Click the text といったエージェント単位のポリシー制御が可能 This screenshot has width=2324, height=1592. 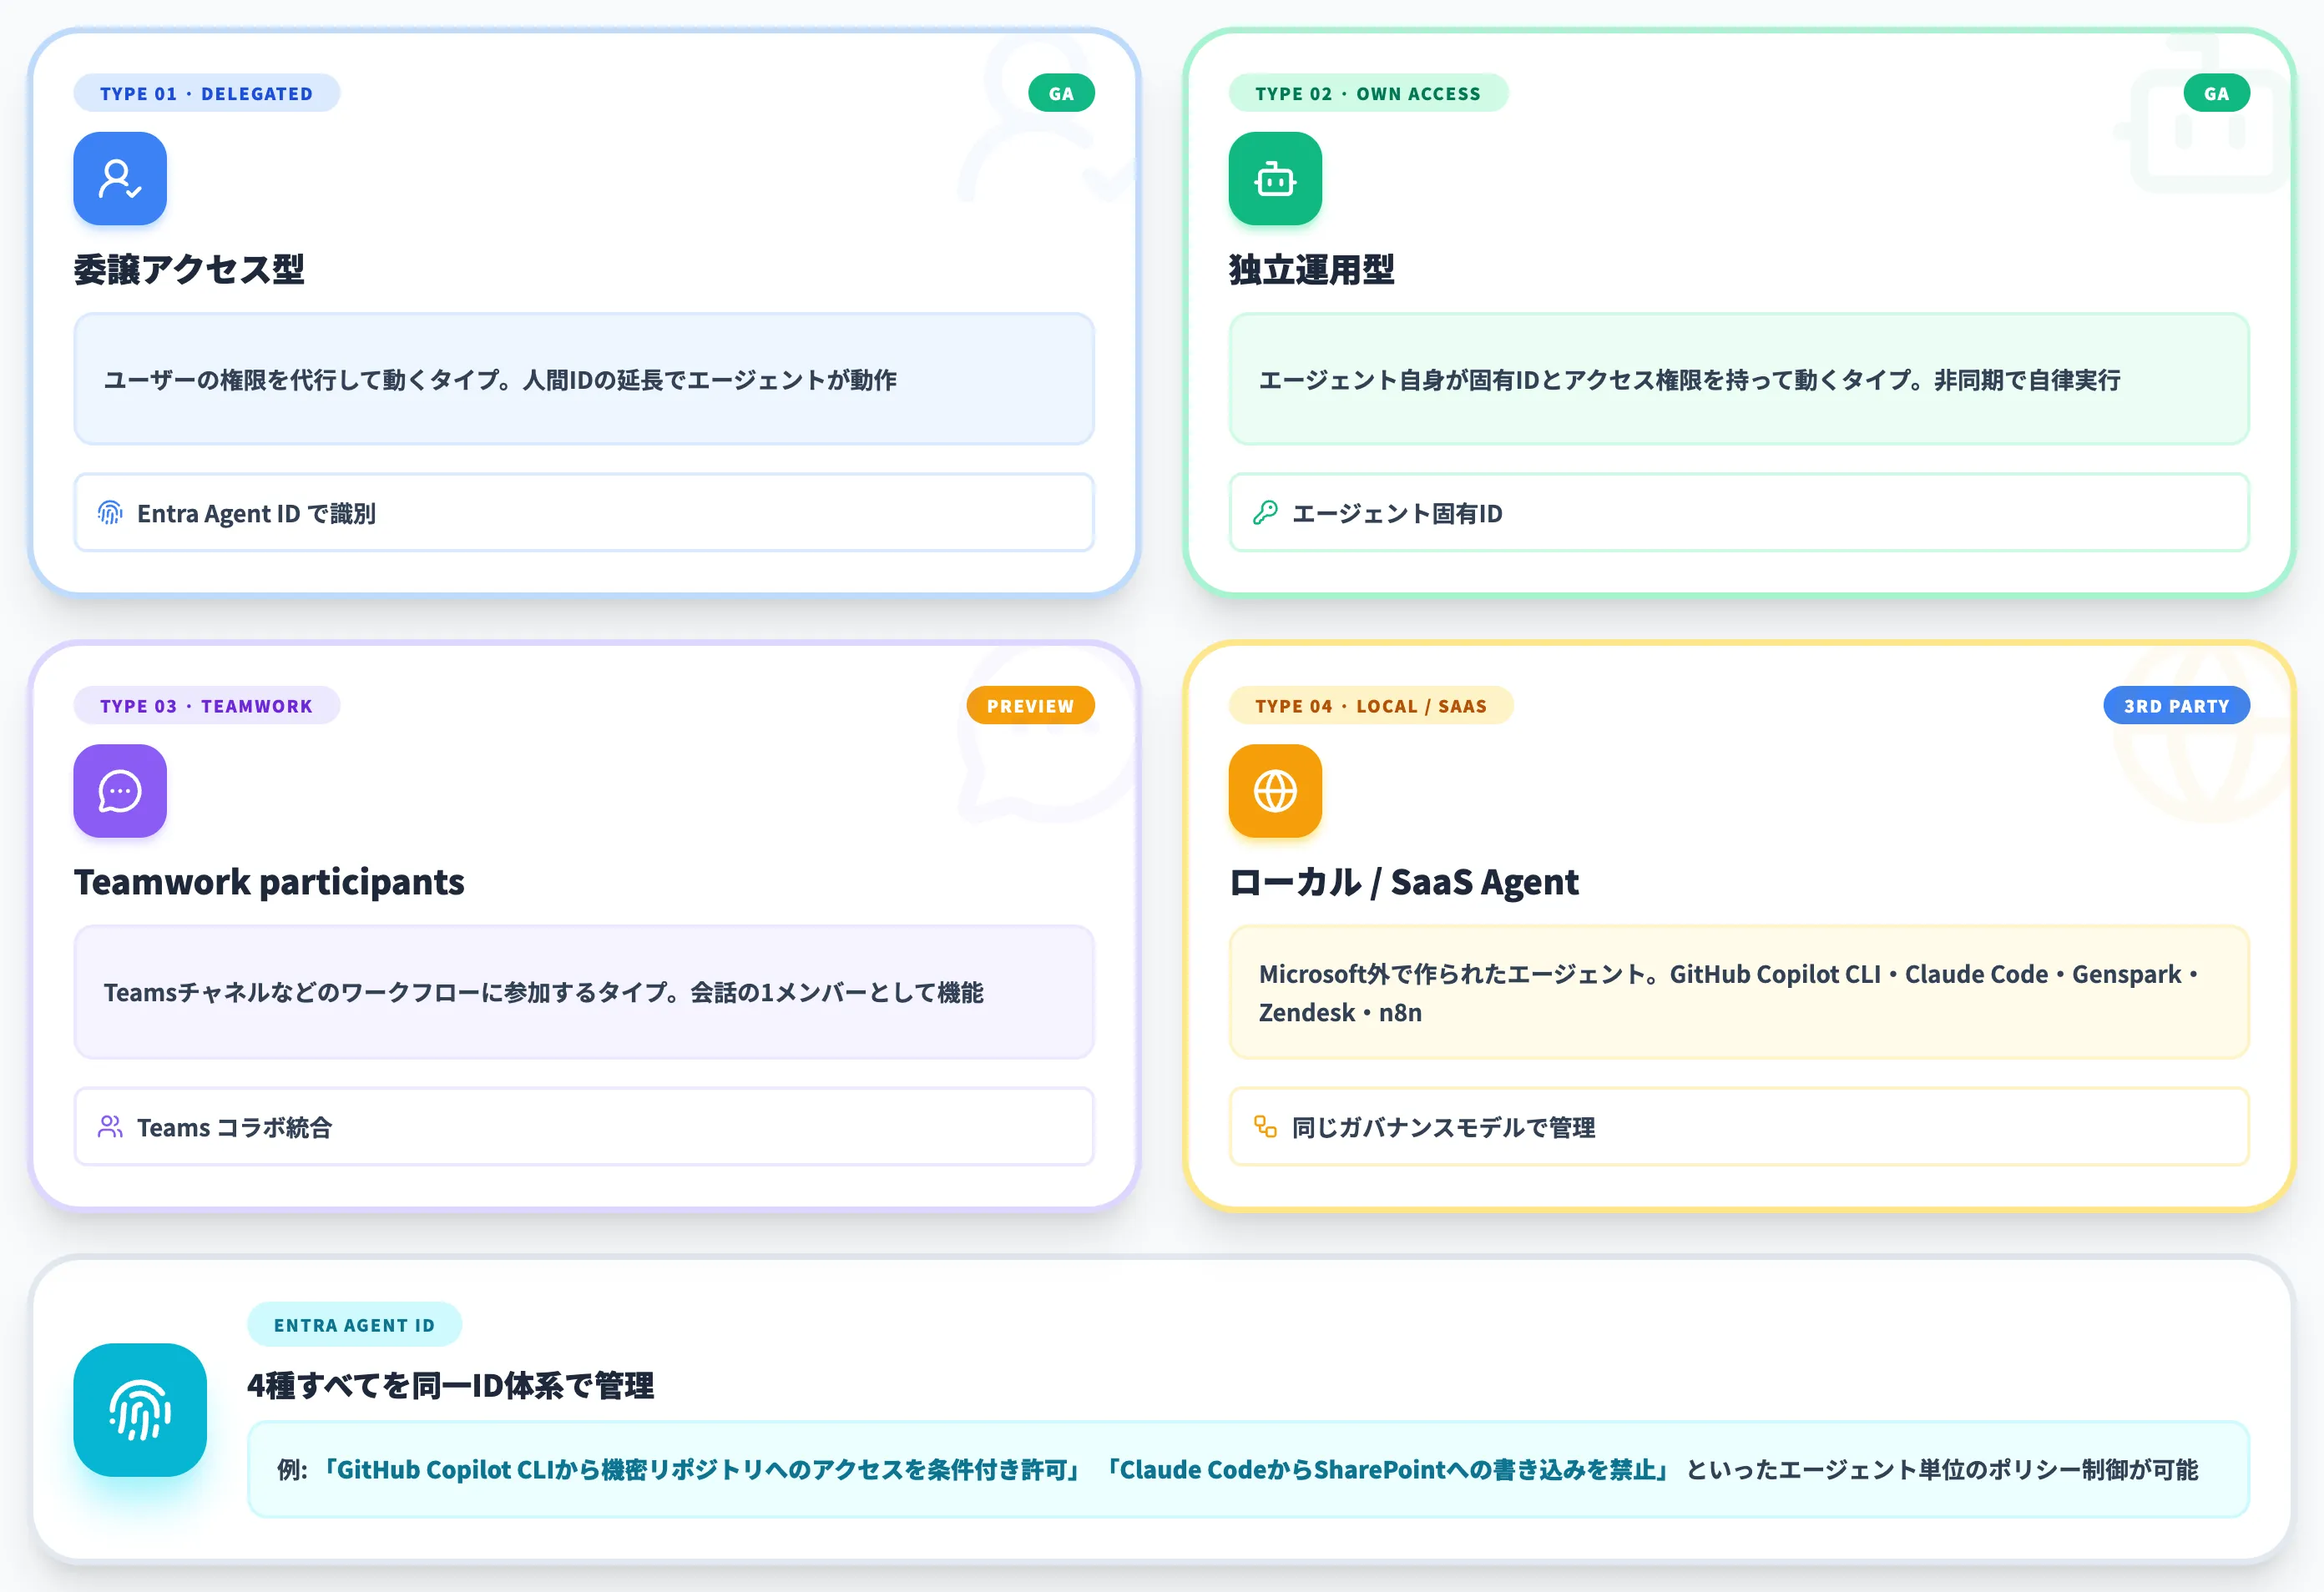[1942, 1470]
